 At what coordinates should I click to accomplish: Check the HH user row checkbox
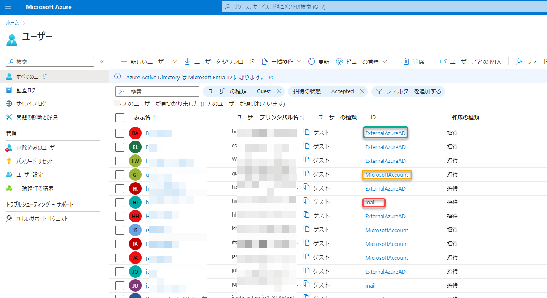pyautogui.click(x=120, y=216)
